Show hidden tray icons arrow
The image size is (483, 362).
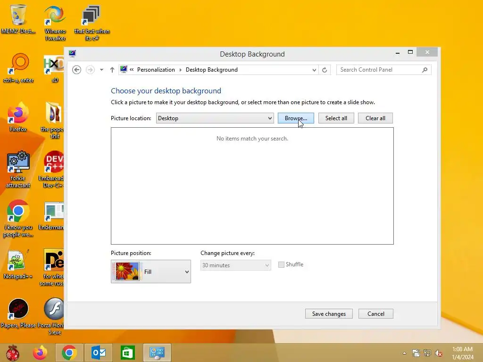click(x=404, y=353)
